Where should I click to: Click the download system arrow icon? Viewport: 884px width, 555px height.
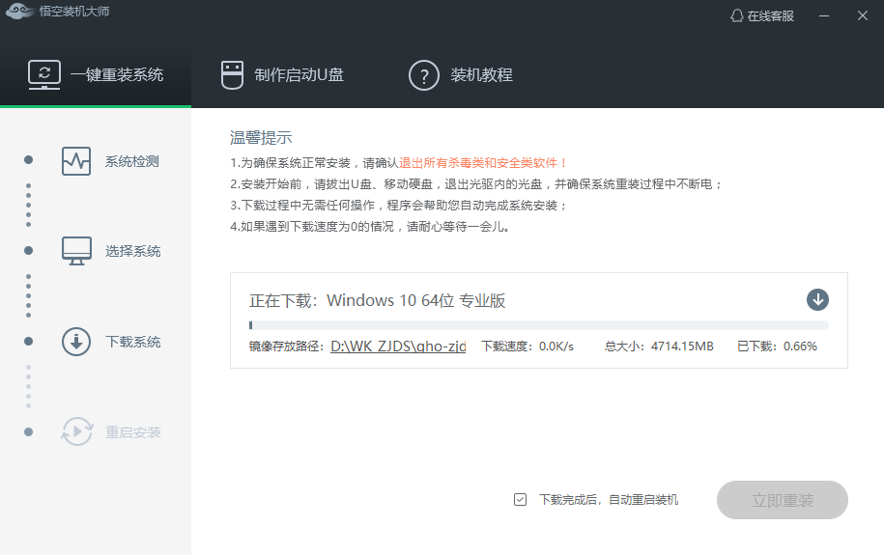(76, 342)
